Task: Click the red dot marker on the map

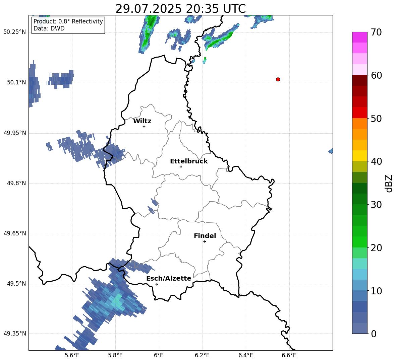Action: pos(278,79)
